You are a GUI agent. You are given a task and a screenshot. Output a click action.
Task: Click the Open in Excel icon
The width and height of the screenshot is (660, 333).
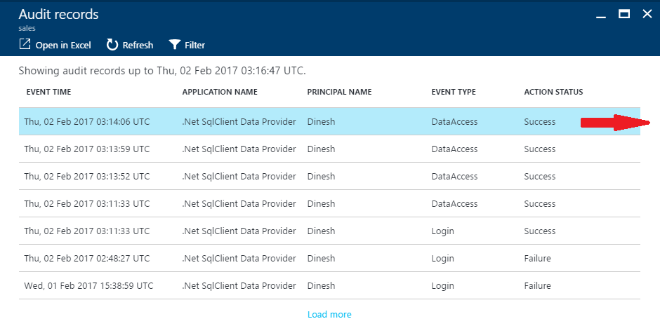pos(25,45)
